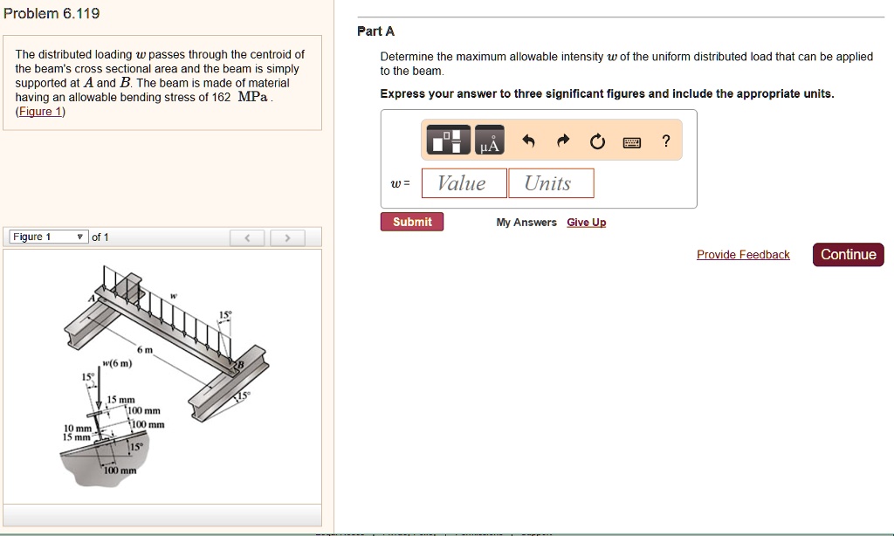Screen dimensions: 894x536
Task: Insert units using the µÅ icon
Action: (x=488, y=140)
